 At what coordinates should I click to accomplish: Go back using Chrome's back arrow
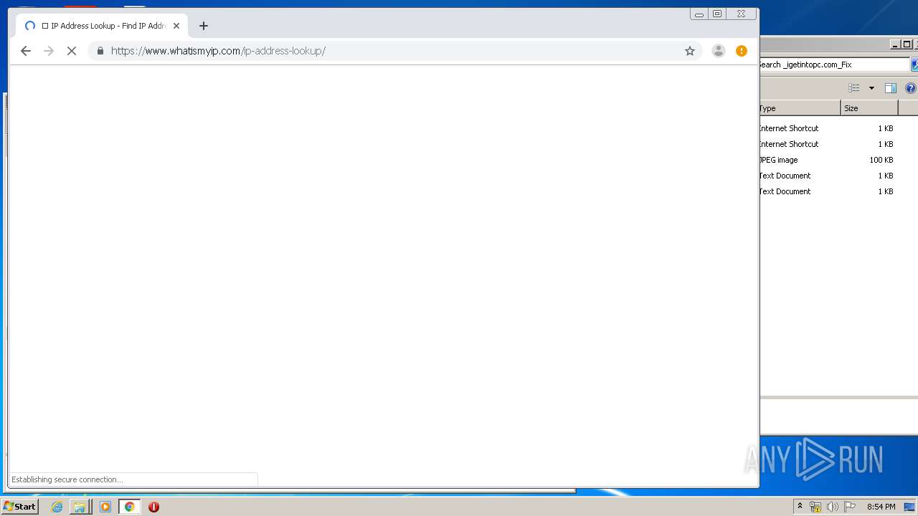click(x=26, y=51)
